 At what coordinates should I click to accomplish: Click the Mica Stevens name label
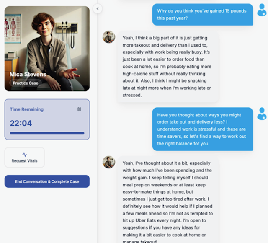pyautogui.click(x=28, y=74)
